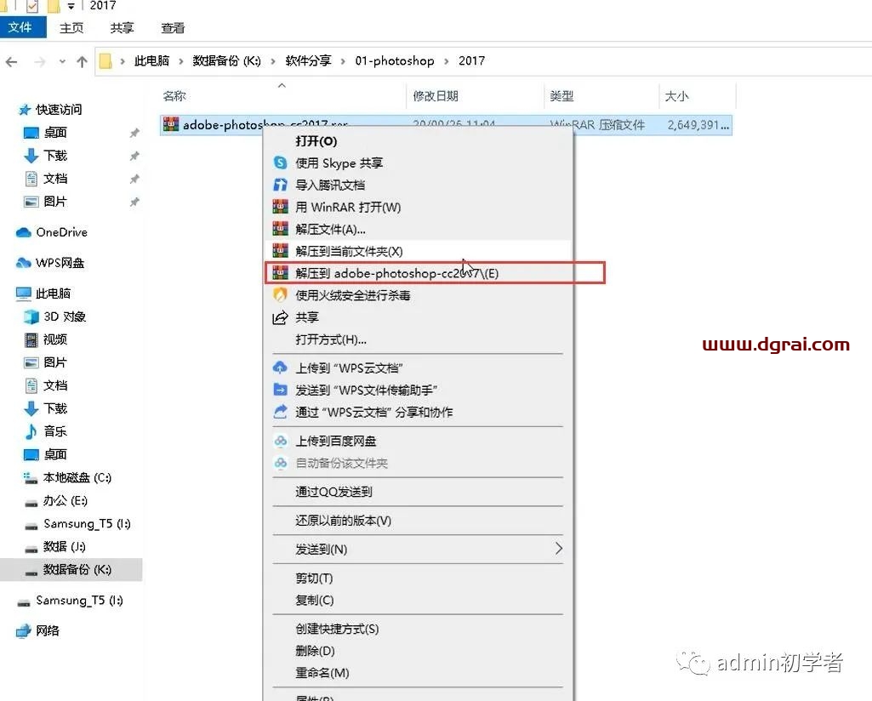Click the Skype icon in context menu
This screenshot has height=701, width=872.
[280, 162]
